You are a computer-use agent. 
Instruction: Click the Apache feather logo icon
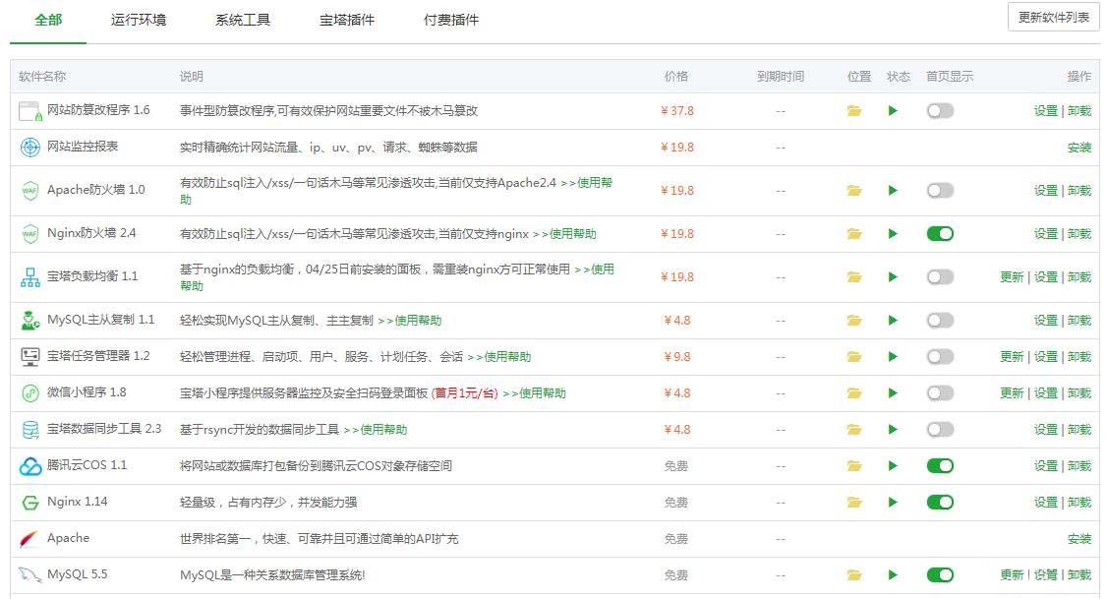pos(29,539)
